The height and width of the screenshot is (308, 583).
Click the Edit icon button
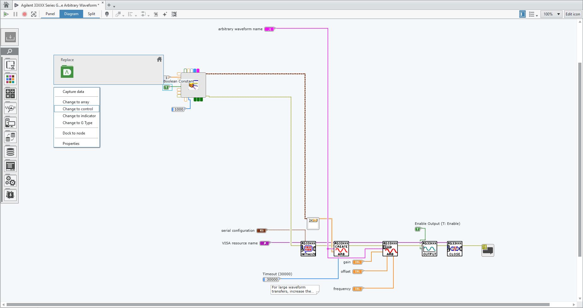(x=573, y=14)
